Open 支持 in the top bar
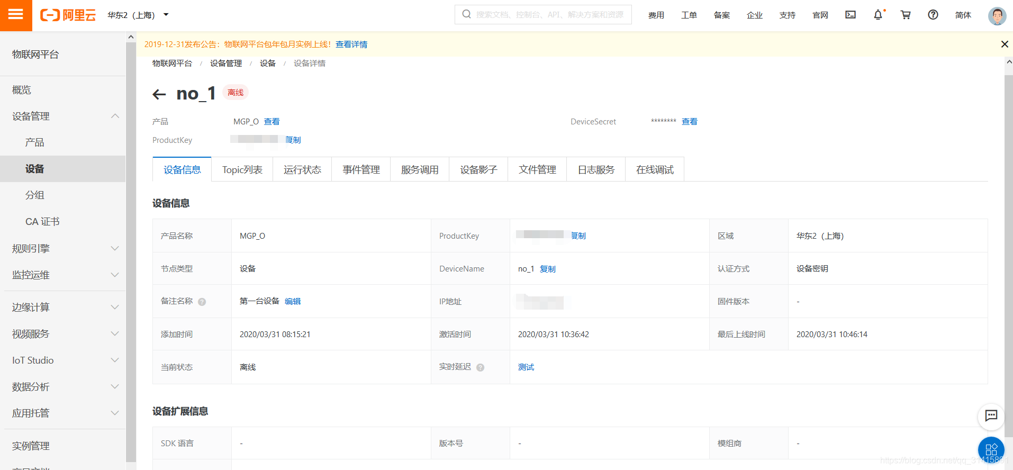Viewport: 1013px width, 470px height. (x=788, y=15)
